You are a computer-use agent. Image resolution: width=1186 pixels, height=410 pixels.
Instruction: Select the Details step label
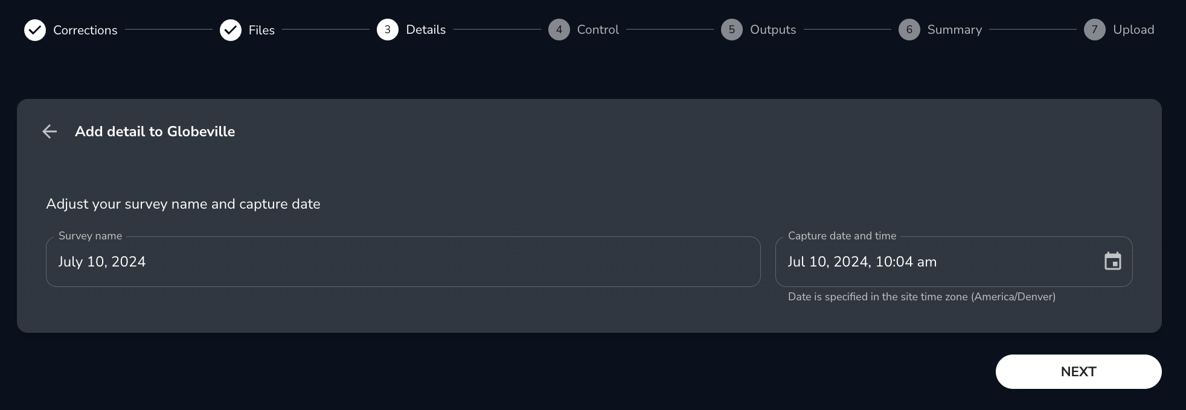426,30
